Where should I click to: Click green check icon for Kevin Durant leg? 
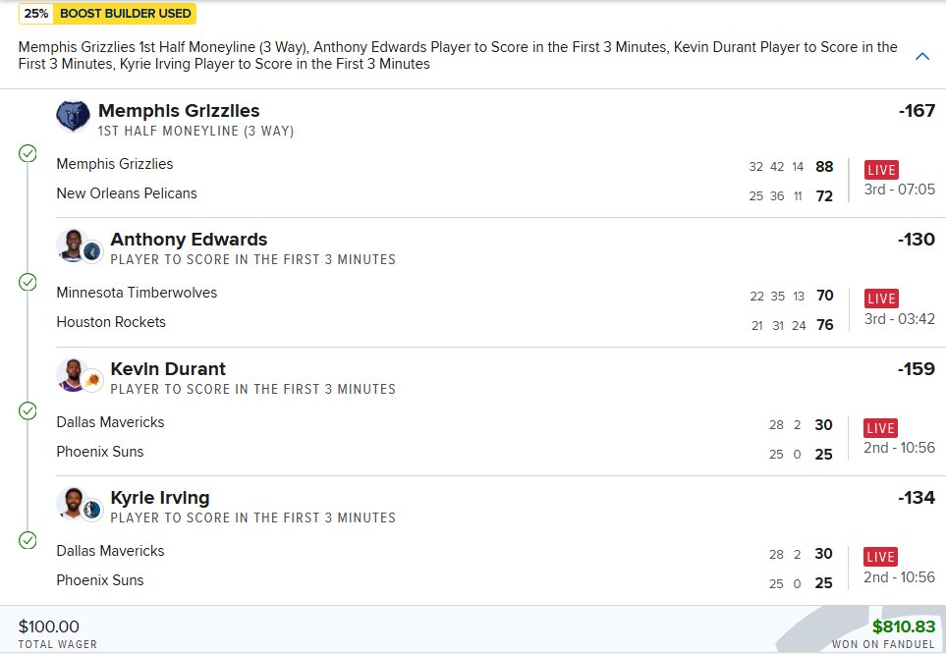28,410
